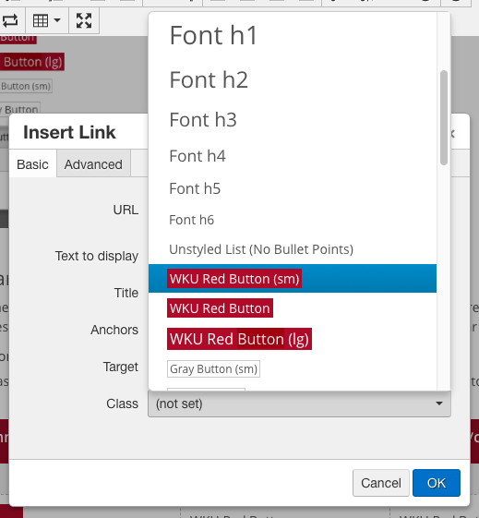Select Gray Button (sm) option
This screenshot has height=518, width=479.
293,369
